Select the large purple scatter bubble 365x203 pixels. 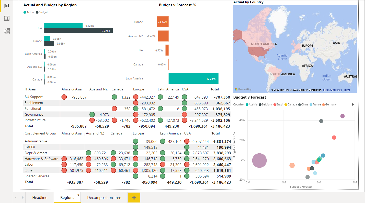259,161
